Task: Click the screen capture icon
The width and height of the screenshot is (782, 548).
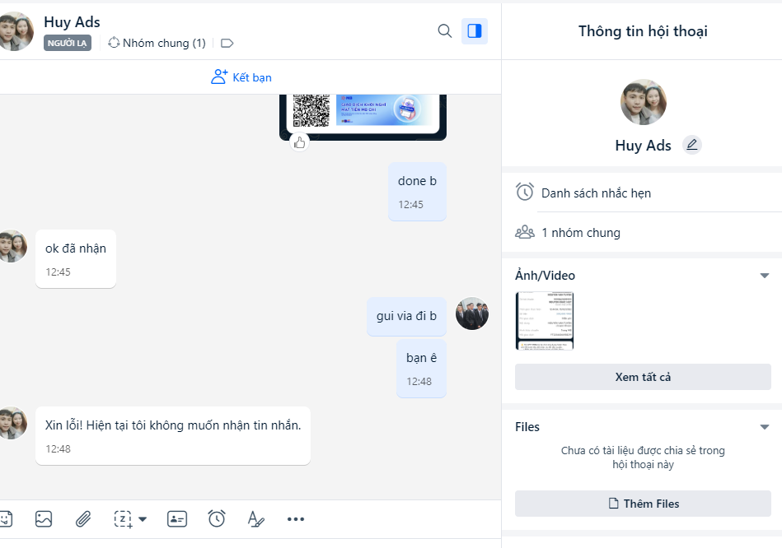Action: (123, 518)
